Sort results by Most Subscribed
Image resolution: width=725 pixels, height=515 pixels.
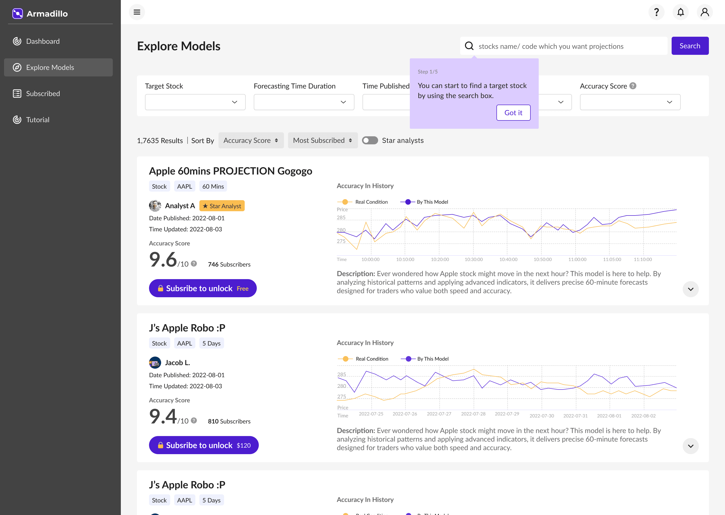323,141
